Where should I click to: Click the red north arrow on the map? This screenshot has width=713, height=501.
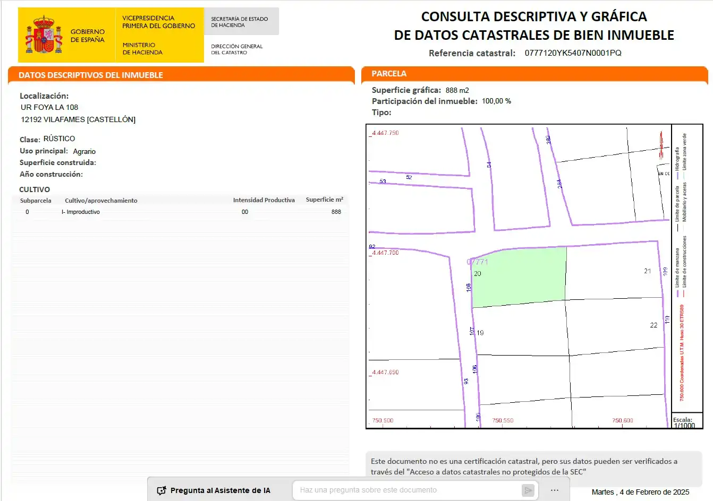[x=661, y=145]
